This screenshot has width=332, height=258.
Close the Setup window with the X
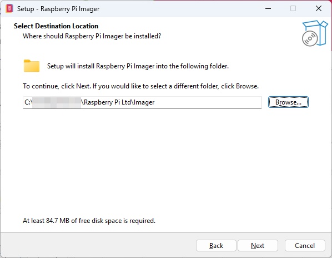click(x=319, y=9)
